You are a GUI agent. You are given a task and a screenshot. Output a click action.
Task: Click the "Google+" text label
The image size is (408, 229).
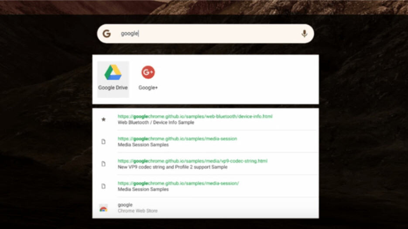148,88
